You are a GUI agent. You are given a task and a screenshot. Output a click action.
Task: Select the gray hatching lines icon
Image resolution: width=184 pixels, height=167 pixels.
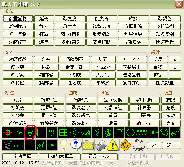(x=7, y=145)
